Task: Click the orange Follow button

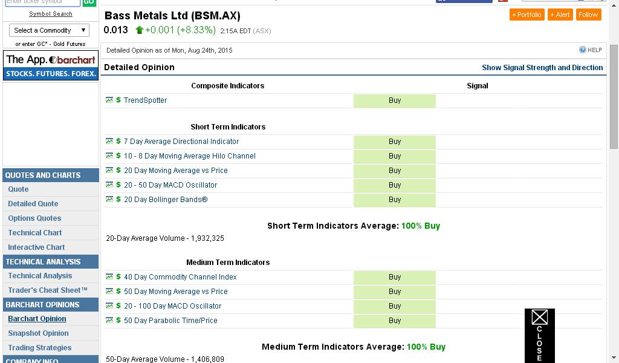Action: (588, 15)
